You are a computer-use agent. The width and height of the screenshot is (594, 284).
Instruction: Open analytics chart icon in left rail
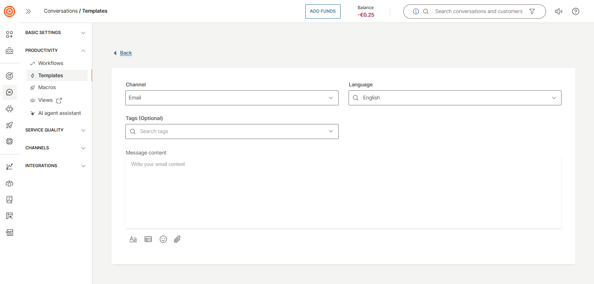click(x=10, y=167)
